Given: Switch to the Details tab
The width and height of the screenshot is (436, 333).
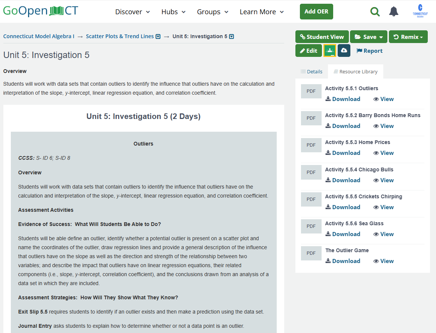Looking at the screenshot, I should pos(311,71).
